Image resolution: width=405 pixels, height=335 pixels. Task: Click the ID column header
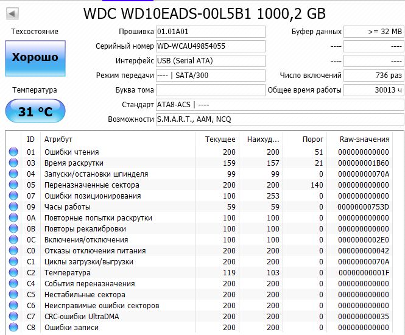pos(30,139)
